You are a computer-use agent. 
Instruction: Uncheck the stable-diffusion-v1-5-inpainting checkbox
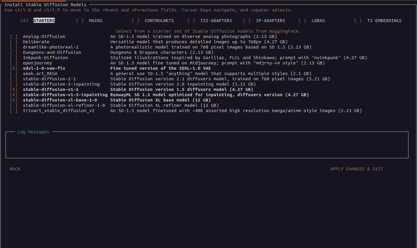click(x=14, y=95)
